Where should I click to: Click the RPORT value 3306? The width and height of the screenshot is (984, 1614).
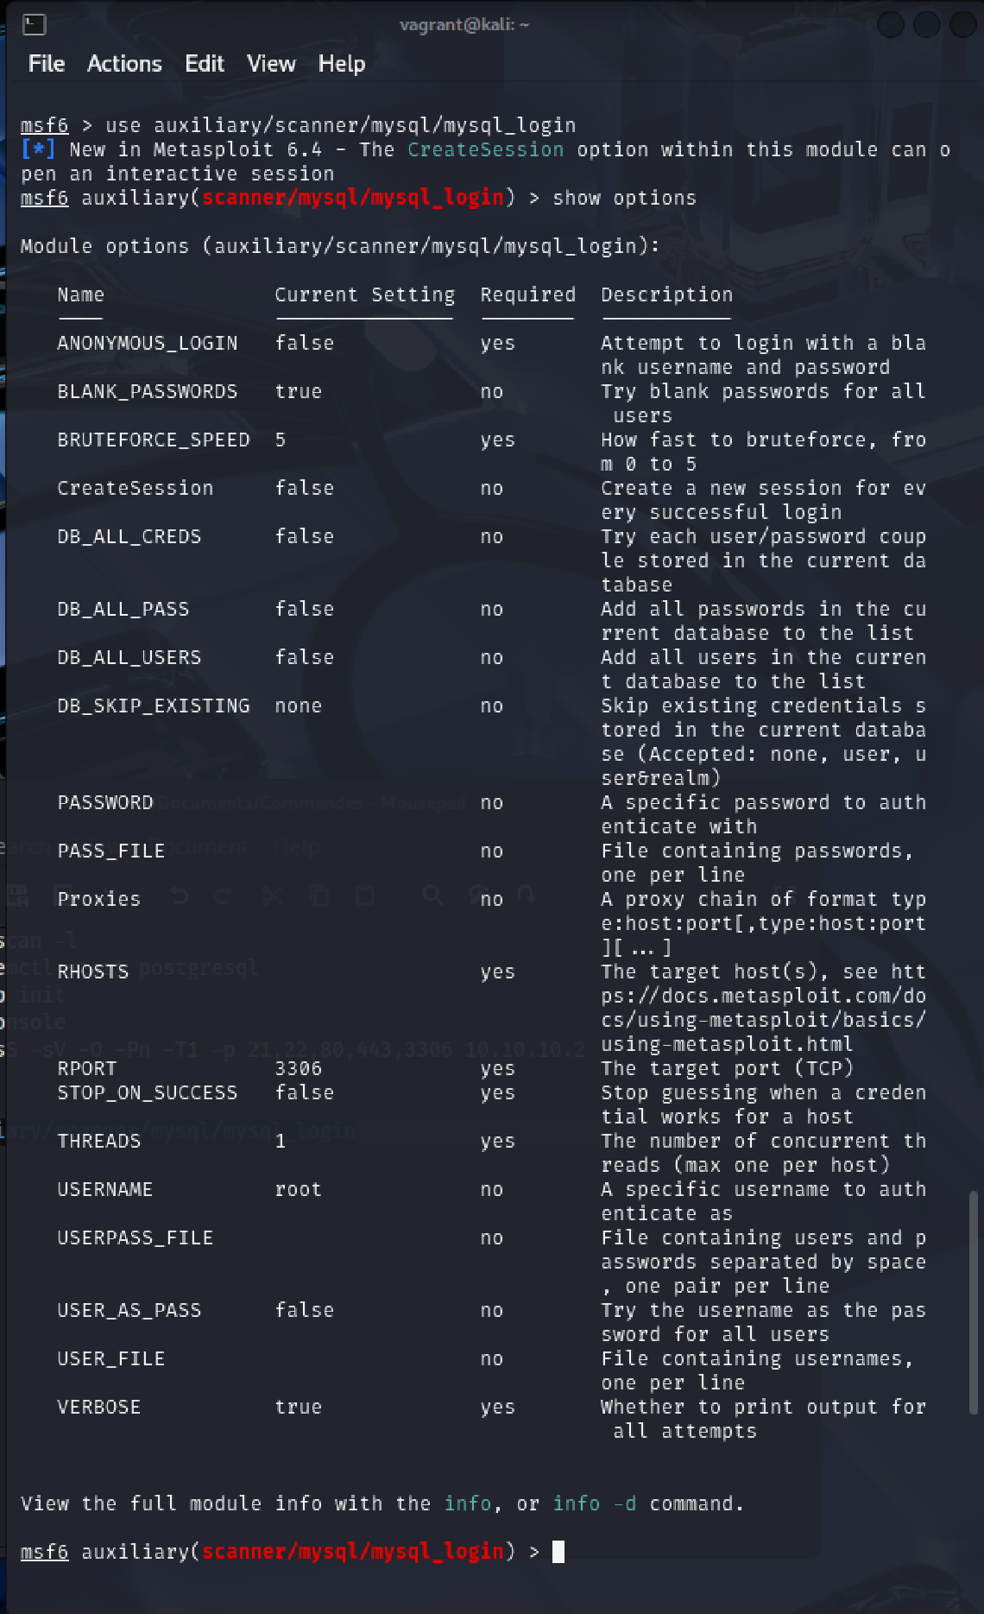pyautogui.click(x=299, y=1068)
